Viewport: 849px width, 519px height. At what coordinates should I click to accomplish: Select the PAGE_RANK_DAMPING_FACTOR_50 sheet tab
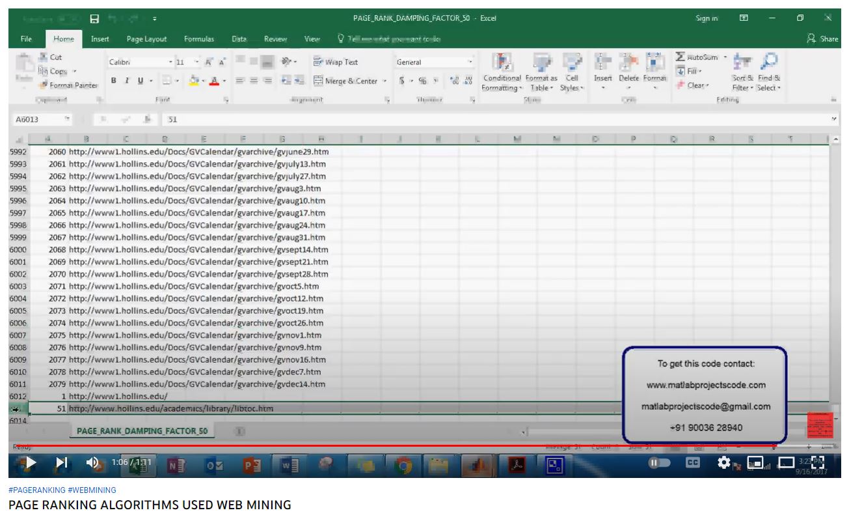pos(142,431)
